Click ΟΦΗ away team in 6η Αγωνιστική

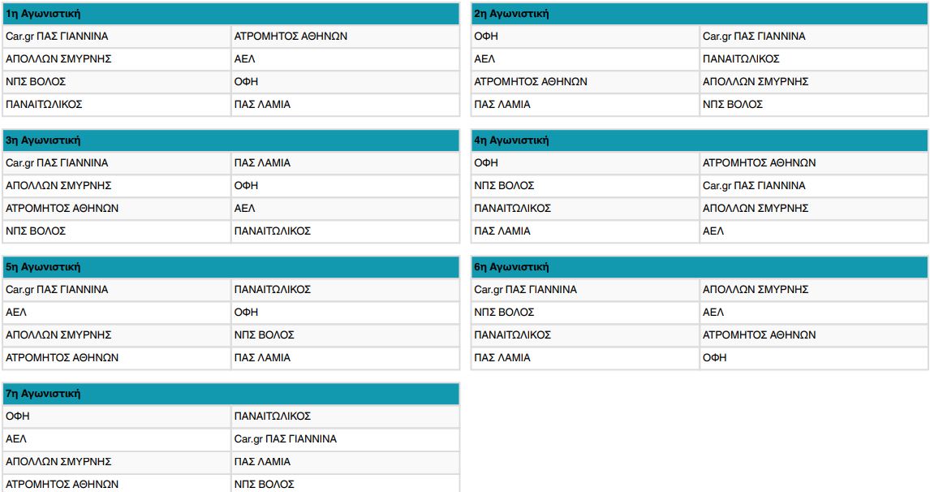[715, 358]
